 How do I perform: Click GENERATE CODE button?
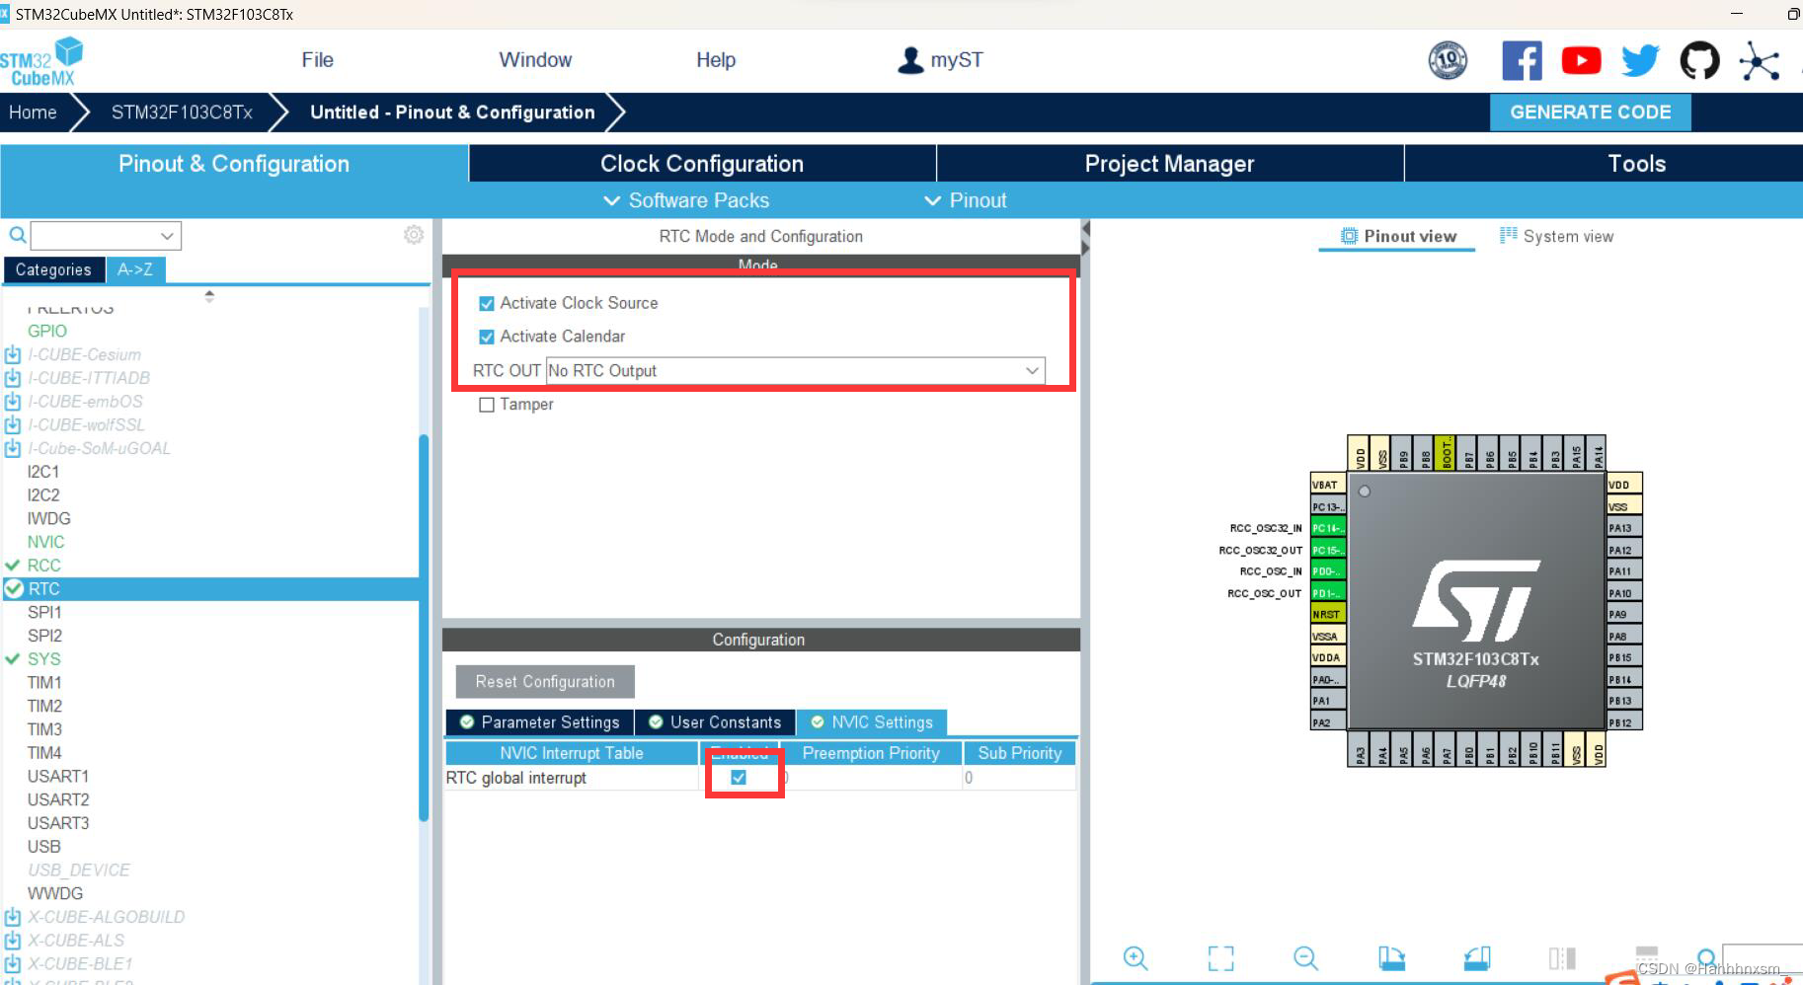[1590, 113]
